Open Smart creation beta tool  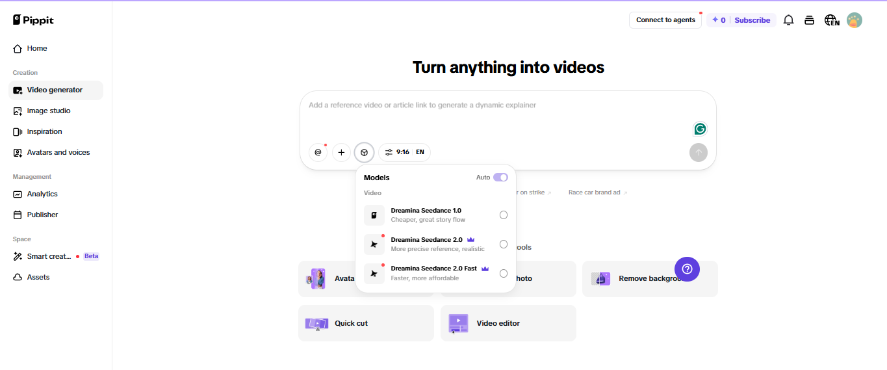pos(56,256)
